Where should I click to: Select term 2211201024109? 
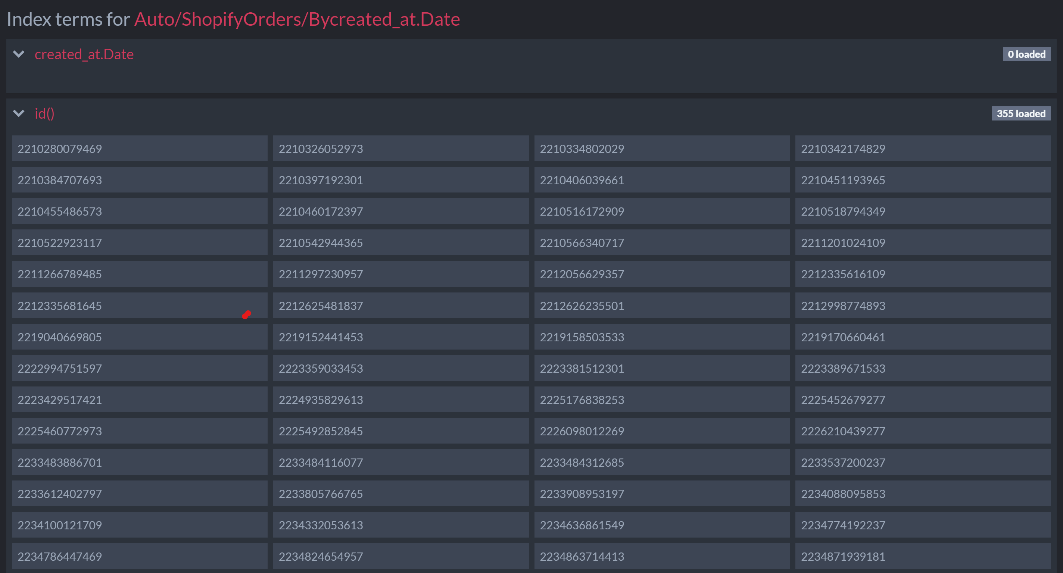pyautogui.click(x=923, y=242)
